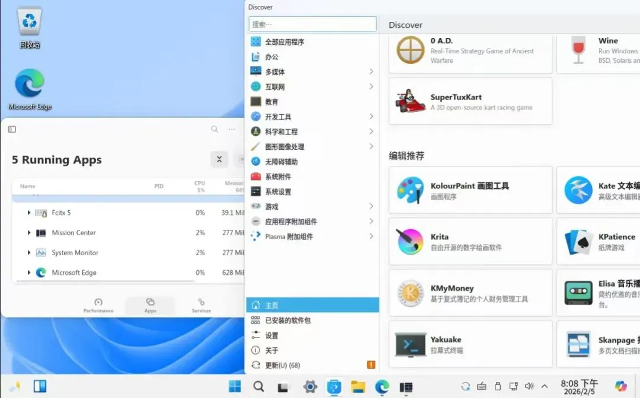Sort by the PID column header

tap(159, 186)
